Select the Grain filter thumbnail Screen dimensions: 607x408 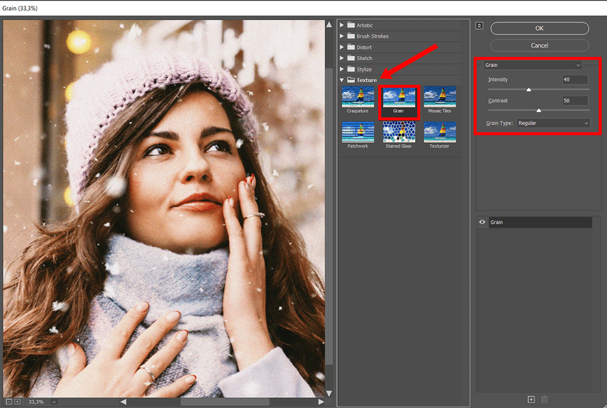[399, 97]
